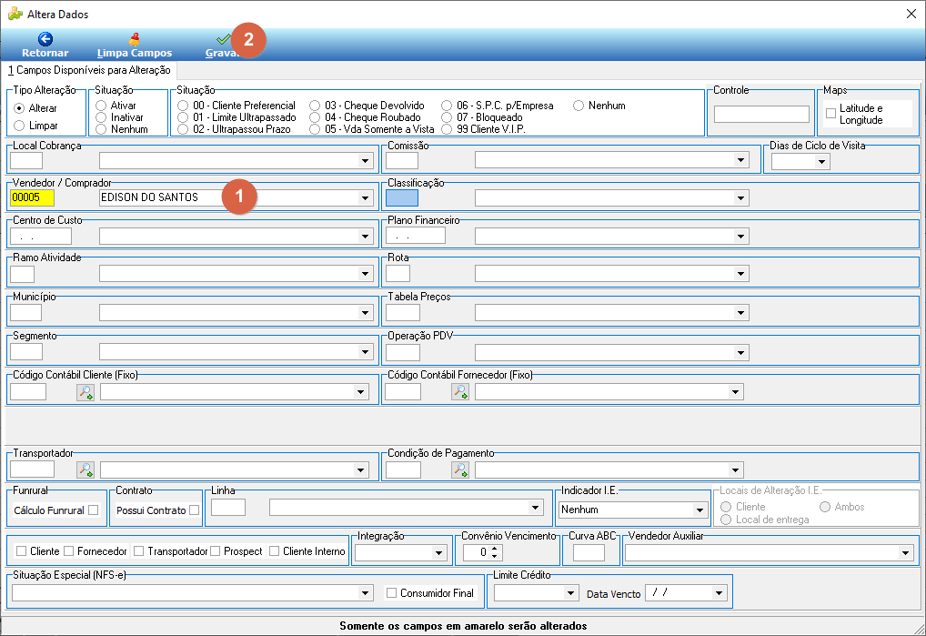Open search icon for Código Contábil Cliente
The width and height of the screenshot is (926, 636).
[86, 392]
